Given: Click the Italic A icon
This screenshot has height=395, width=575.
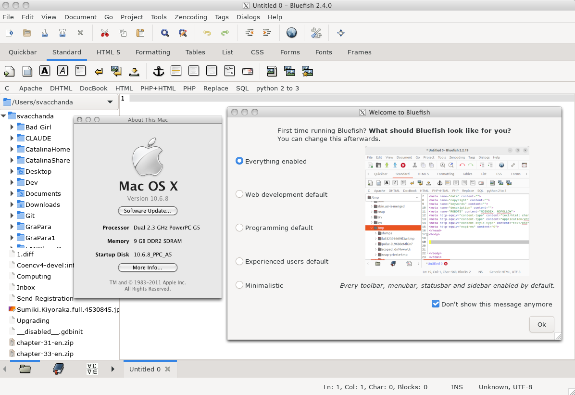Looking at the screenshot, I should [62, 71].
